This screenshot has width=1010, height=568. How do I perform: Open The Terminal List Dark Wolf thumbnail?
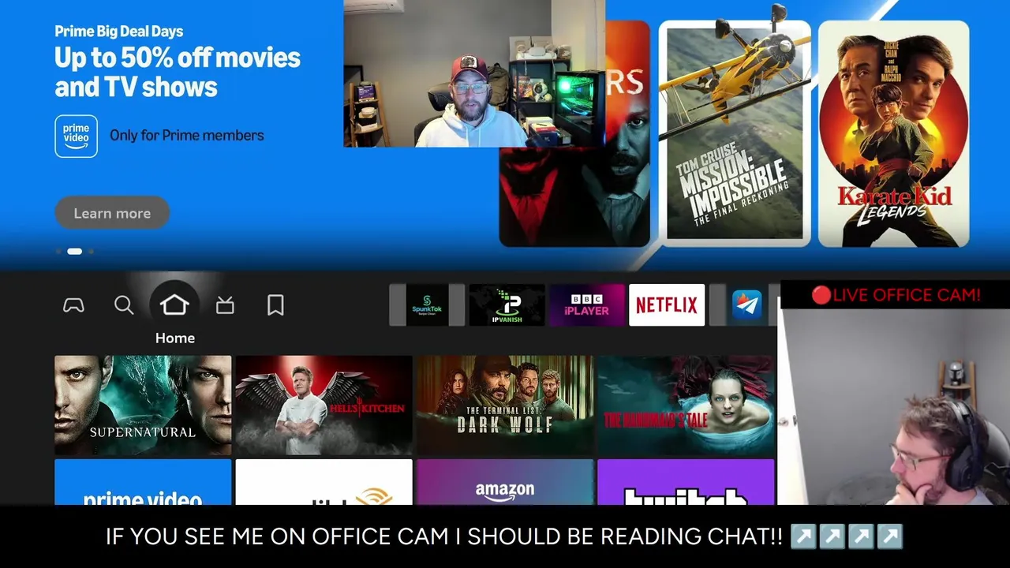[505, 405]
